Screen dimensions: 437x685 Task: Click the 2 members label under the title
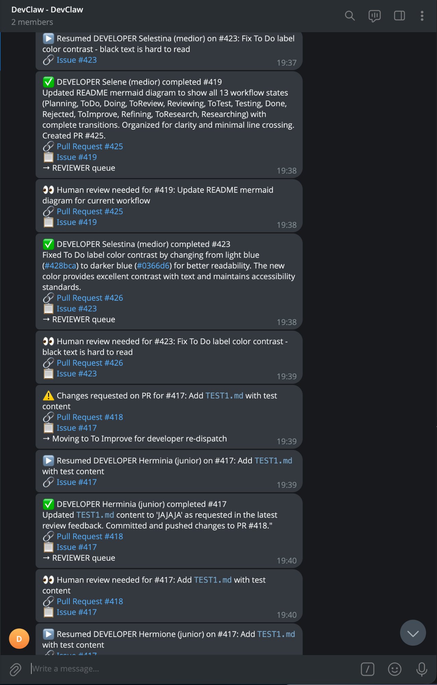tap(33, 22)
